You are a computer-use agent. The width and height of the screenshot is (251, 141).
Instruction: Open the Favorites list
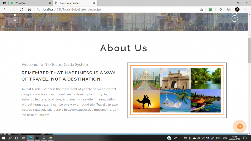point(221,9)
